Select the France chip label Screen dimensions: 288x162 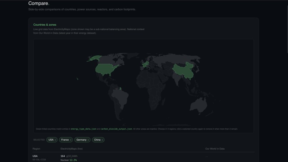click(x=65, y=140)
